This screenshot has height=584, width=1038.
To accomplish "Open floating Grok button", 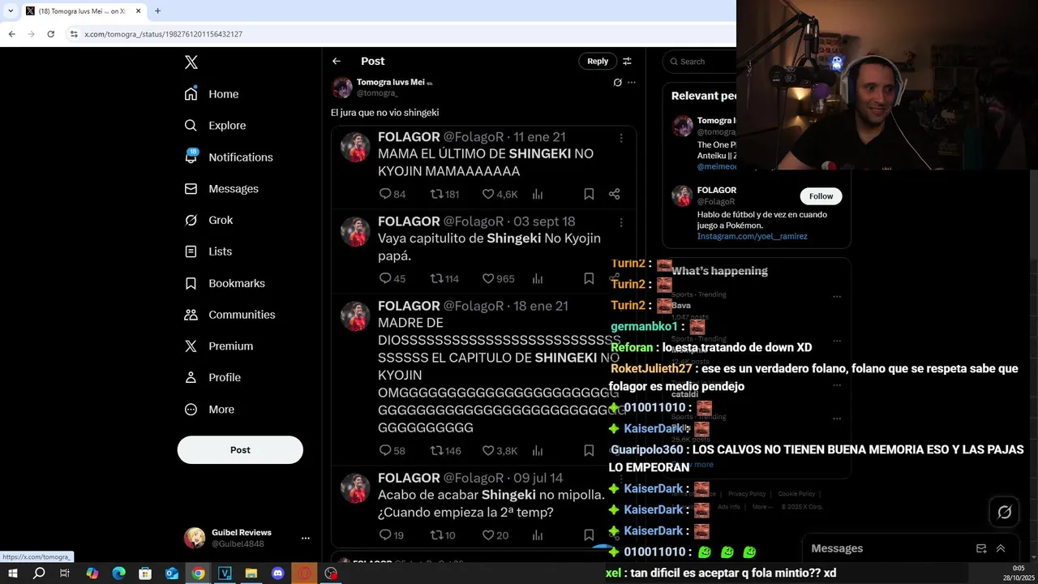I will 1004,512.
